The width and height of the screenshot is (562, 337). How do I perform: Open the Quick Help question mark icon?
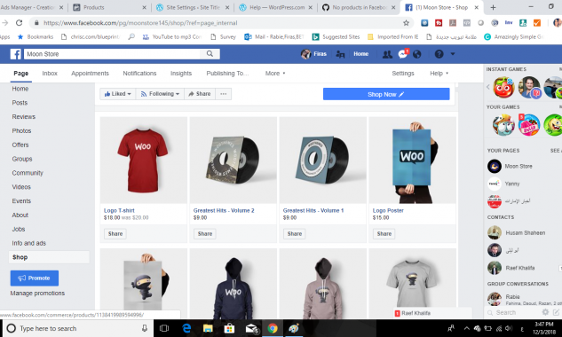439,54
